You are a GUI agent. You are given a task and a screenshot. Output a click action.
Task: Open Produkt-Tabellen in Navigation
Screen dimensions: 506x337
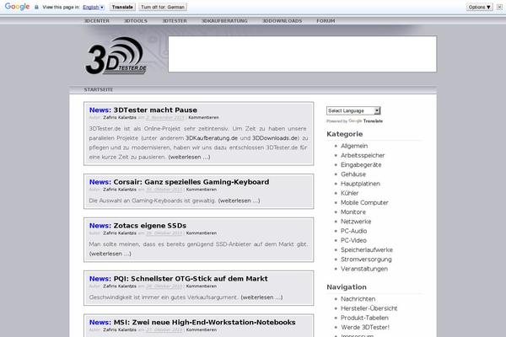click(x=364, y=318)
